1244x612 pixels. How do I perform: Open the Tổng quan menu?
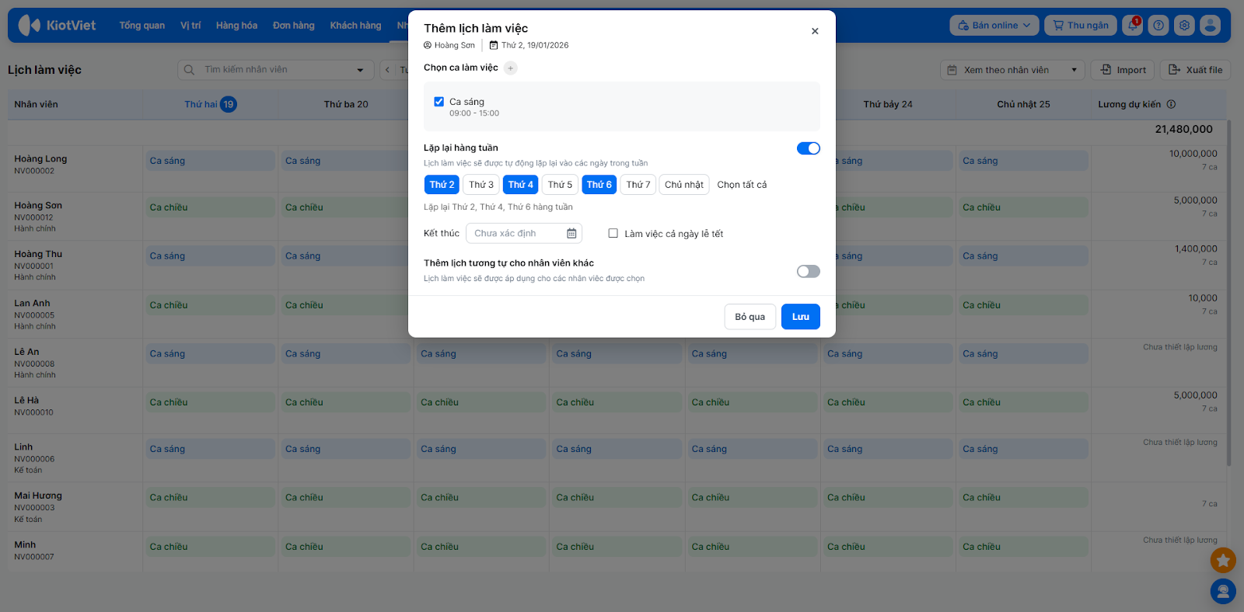coord(142,26)
